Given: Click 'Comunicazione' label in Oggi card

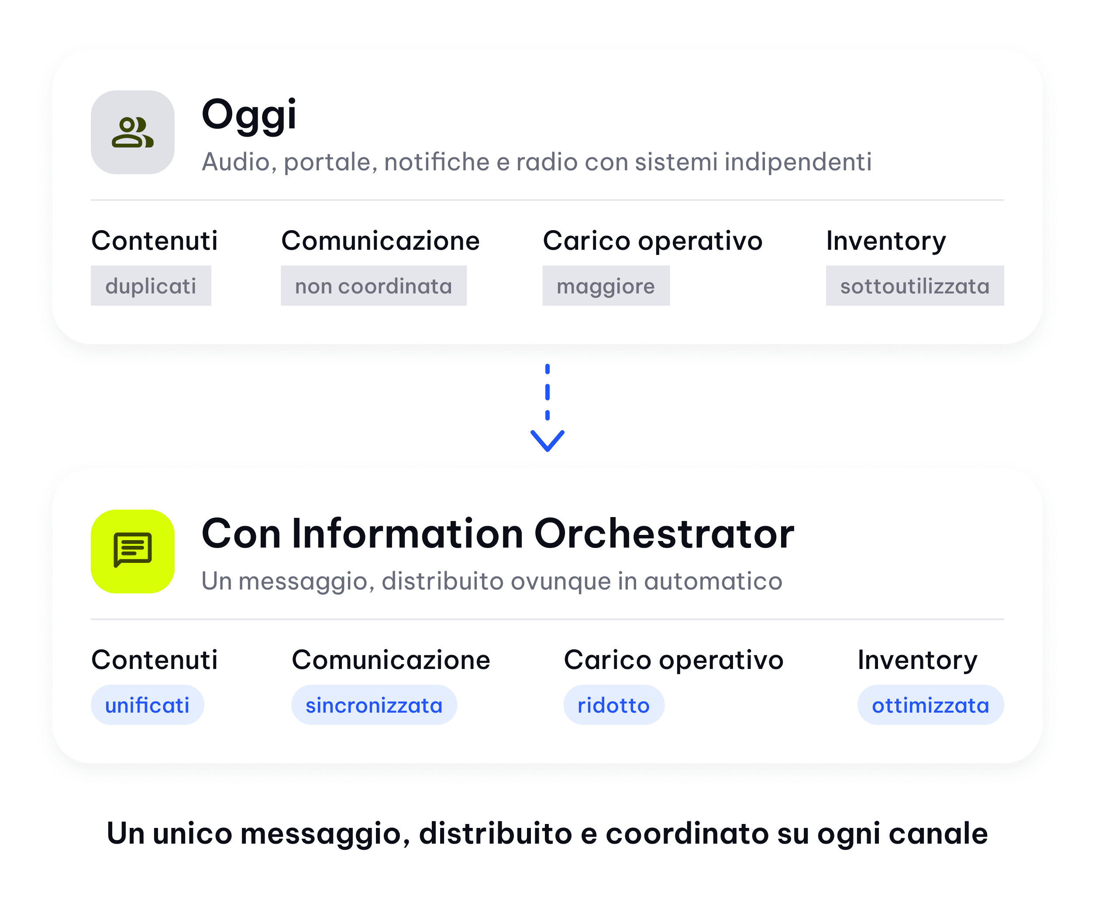Looking at the screenshot, I should pos(380,241).
